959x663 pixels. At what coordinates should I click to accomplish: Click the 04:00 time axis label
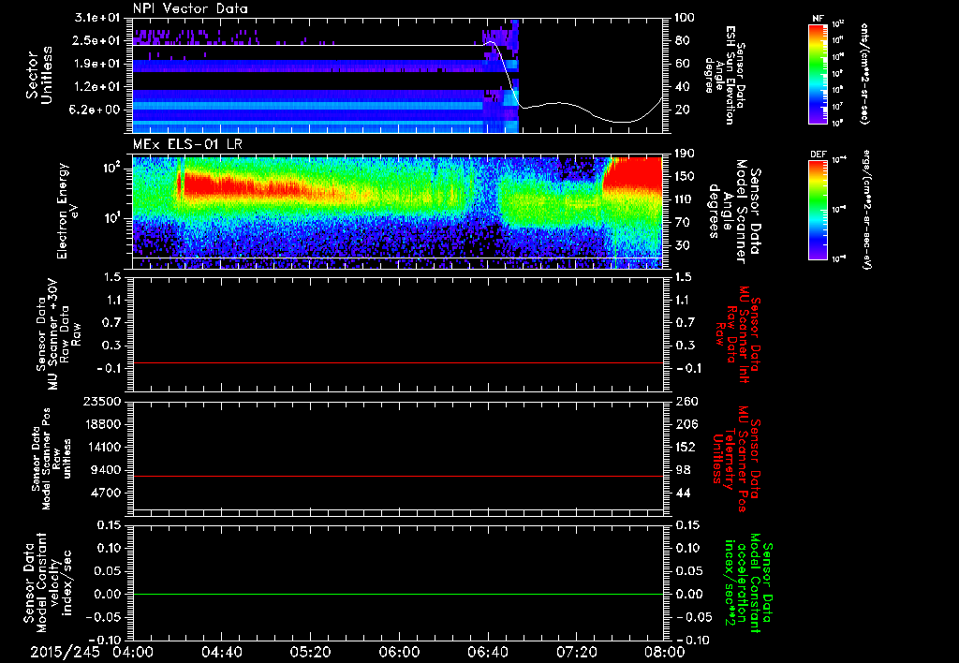(x=133, y=652)
